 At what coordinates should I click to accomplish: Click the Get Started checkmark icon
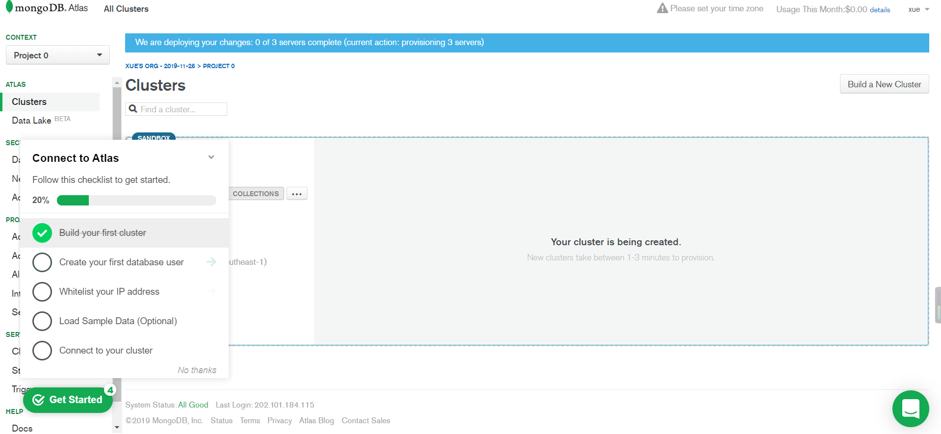point(38,400)
